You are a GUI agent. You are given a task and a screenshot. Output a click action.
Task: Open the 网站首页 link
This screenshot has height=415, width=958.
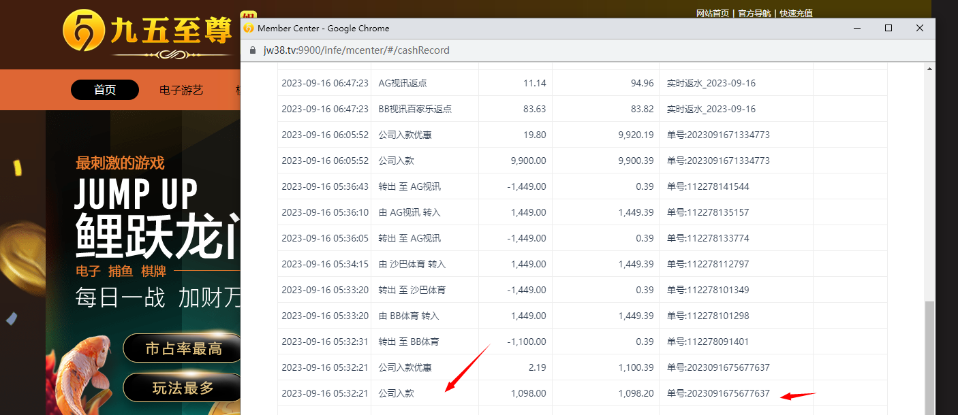(x=713, y=13)
